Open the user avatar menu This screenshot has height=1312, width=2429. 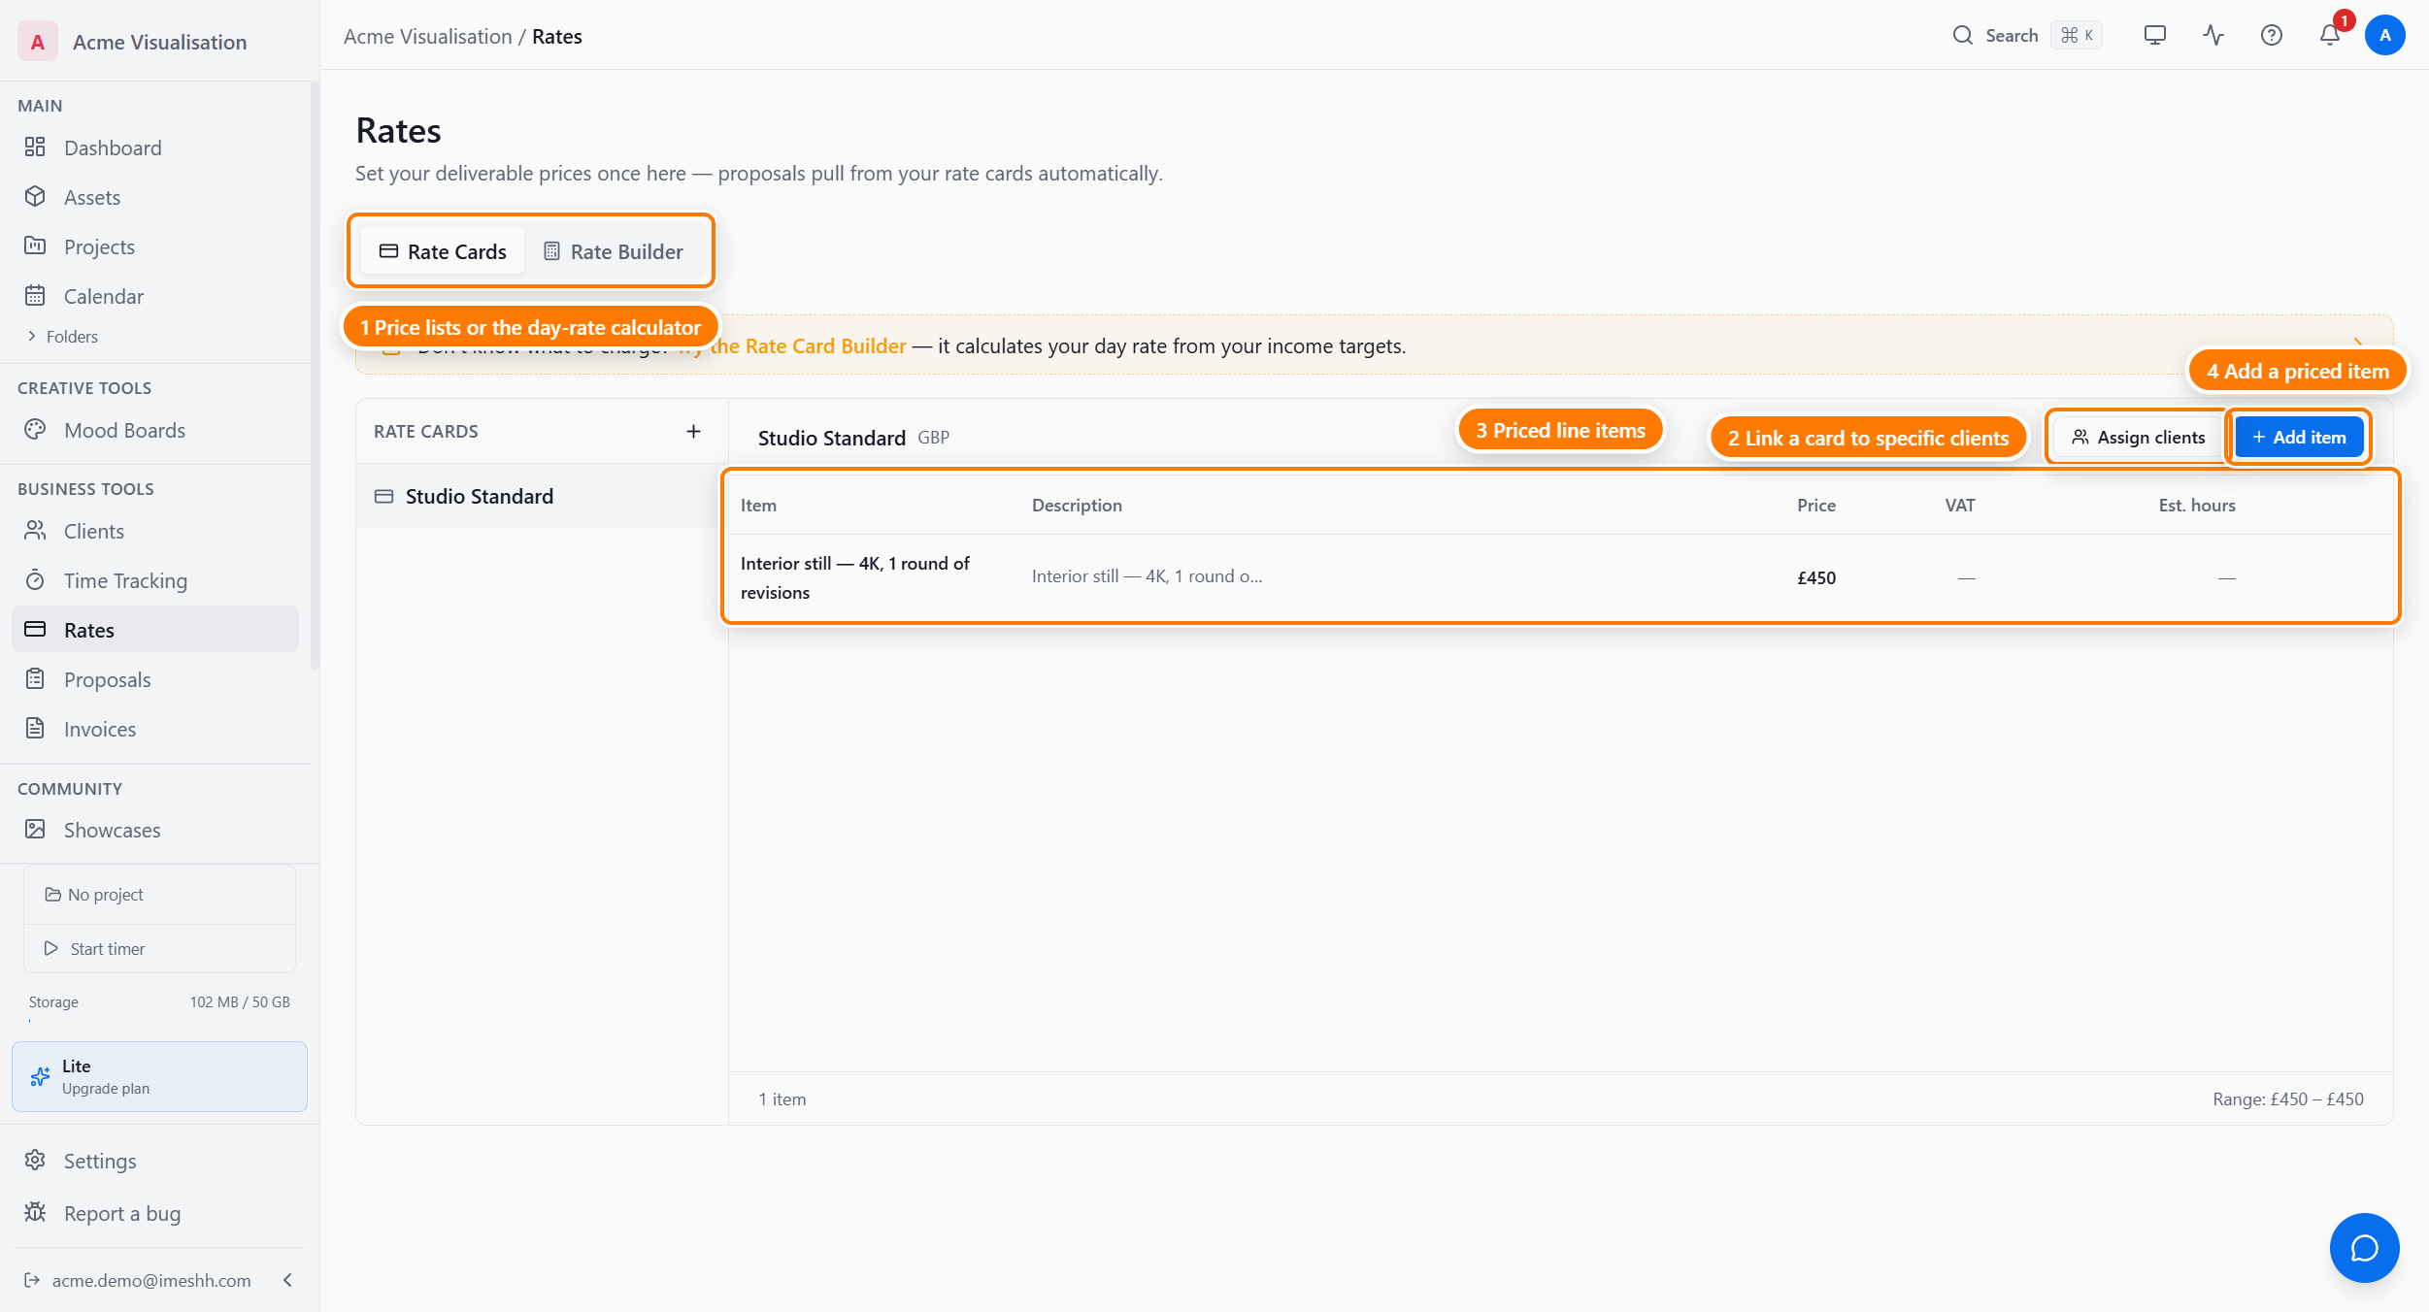pos(2384,36)
